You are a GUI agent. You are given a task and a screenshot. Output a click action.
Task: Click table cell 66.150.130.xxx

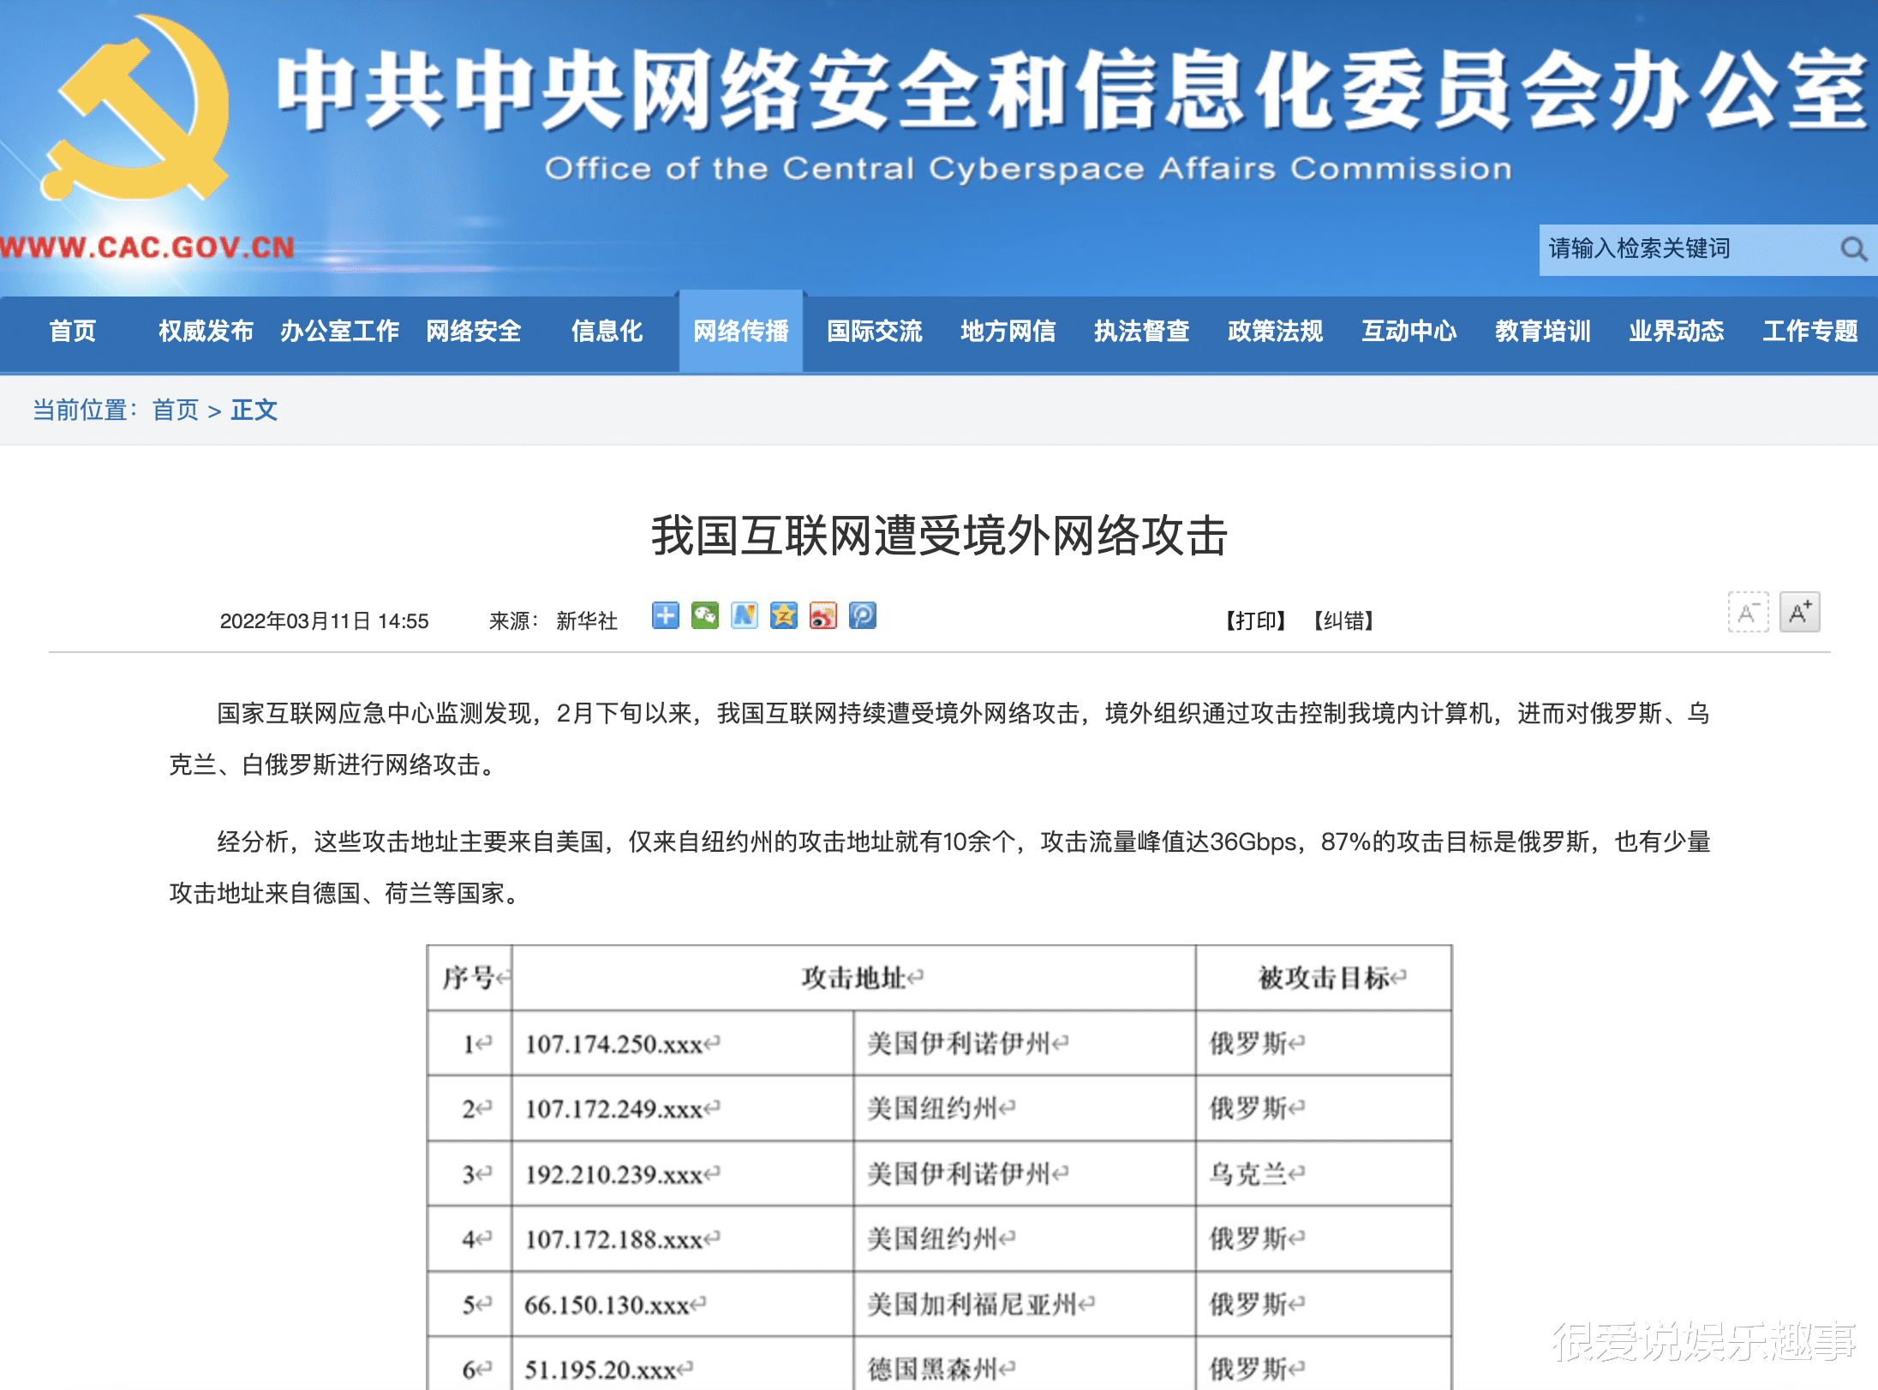682,1304
